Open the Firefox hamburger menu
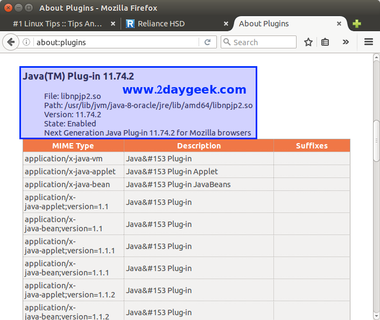This screenshot has width=380, height=320. coord(369,42)
